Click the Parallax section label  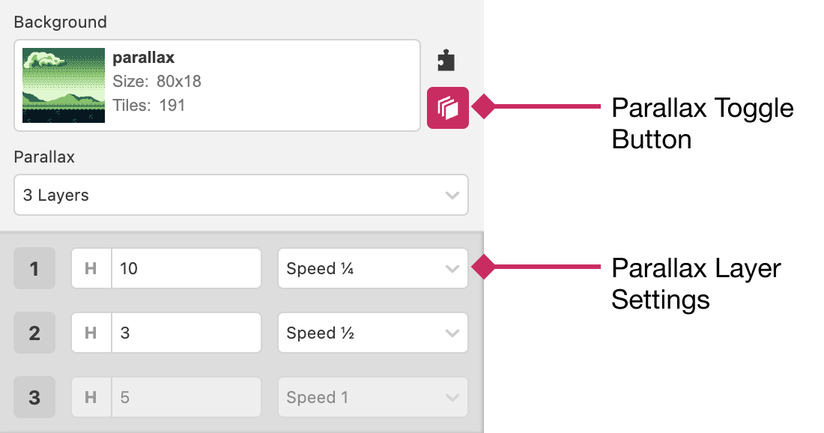[44, 157]
